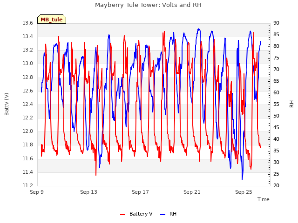The height and width of the screenshot is (223, 298).
Task: Click the 20 right axis value
Action: pos(276,185)
